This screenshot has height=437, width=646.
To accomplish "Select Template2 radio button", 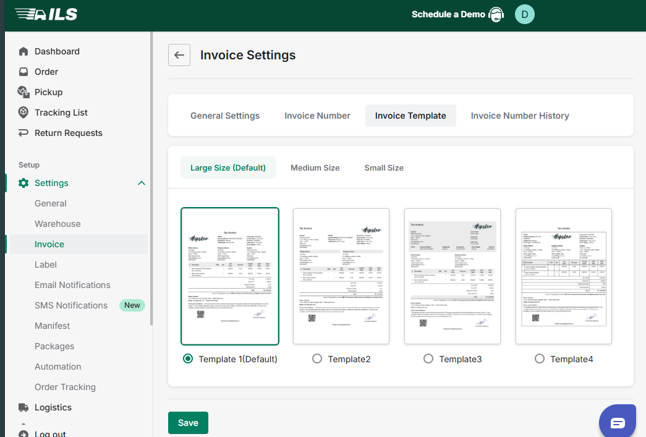I will [317, 359].
